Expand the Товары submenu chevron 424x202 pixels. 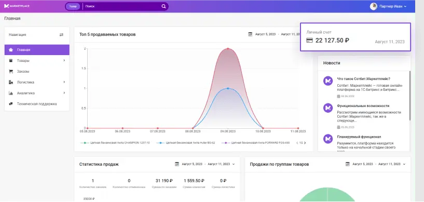pos(64,61)
